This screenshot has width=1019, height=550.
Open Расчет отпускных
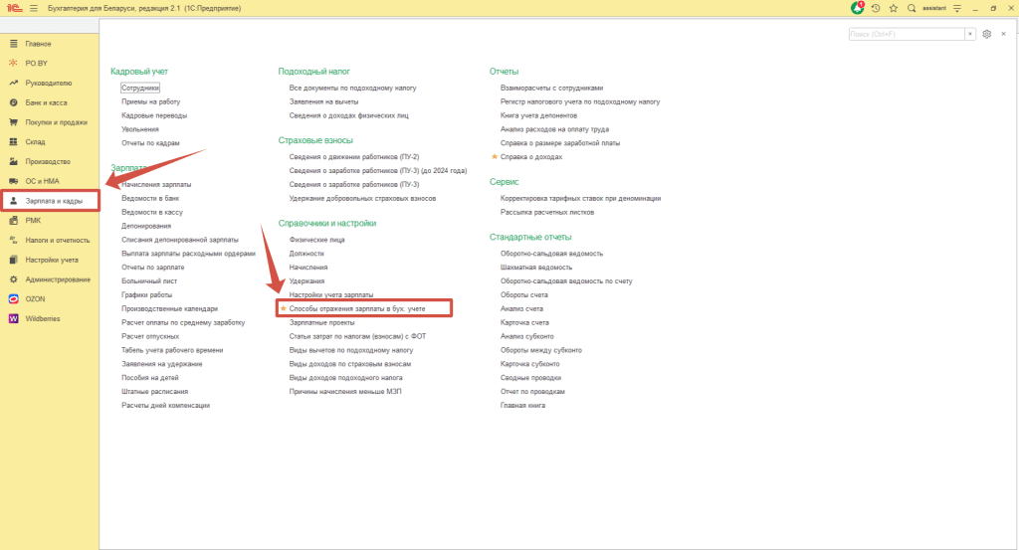coord(150,336)
